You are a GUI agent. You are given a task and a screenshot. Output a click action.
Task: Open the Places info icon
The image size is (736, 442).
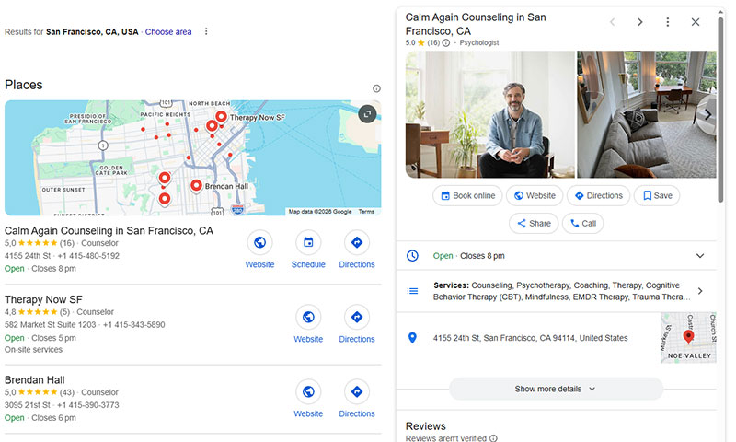(x=376, y=88)
